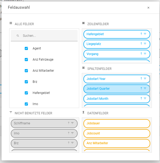Image resolution: width=160 pixels, height=163 pixels.
Task: Open filter icon on Jobstart Quarter field
Action: click(x=145, y=89)
